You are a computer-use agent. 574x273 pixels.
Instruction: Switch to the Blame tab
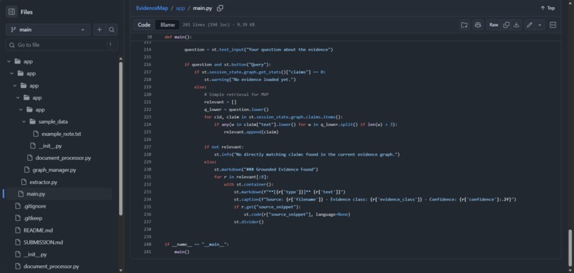[167, 25]
